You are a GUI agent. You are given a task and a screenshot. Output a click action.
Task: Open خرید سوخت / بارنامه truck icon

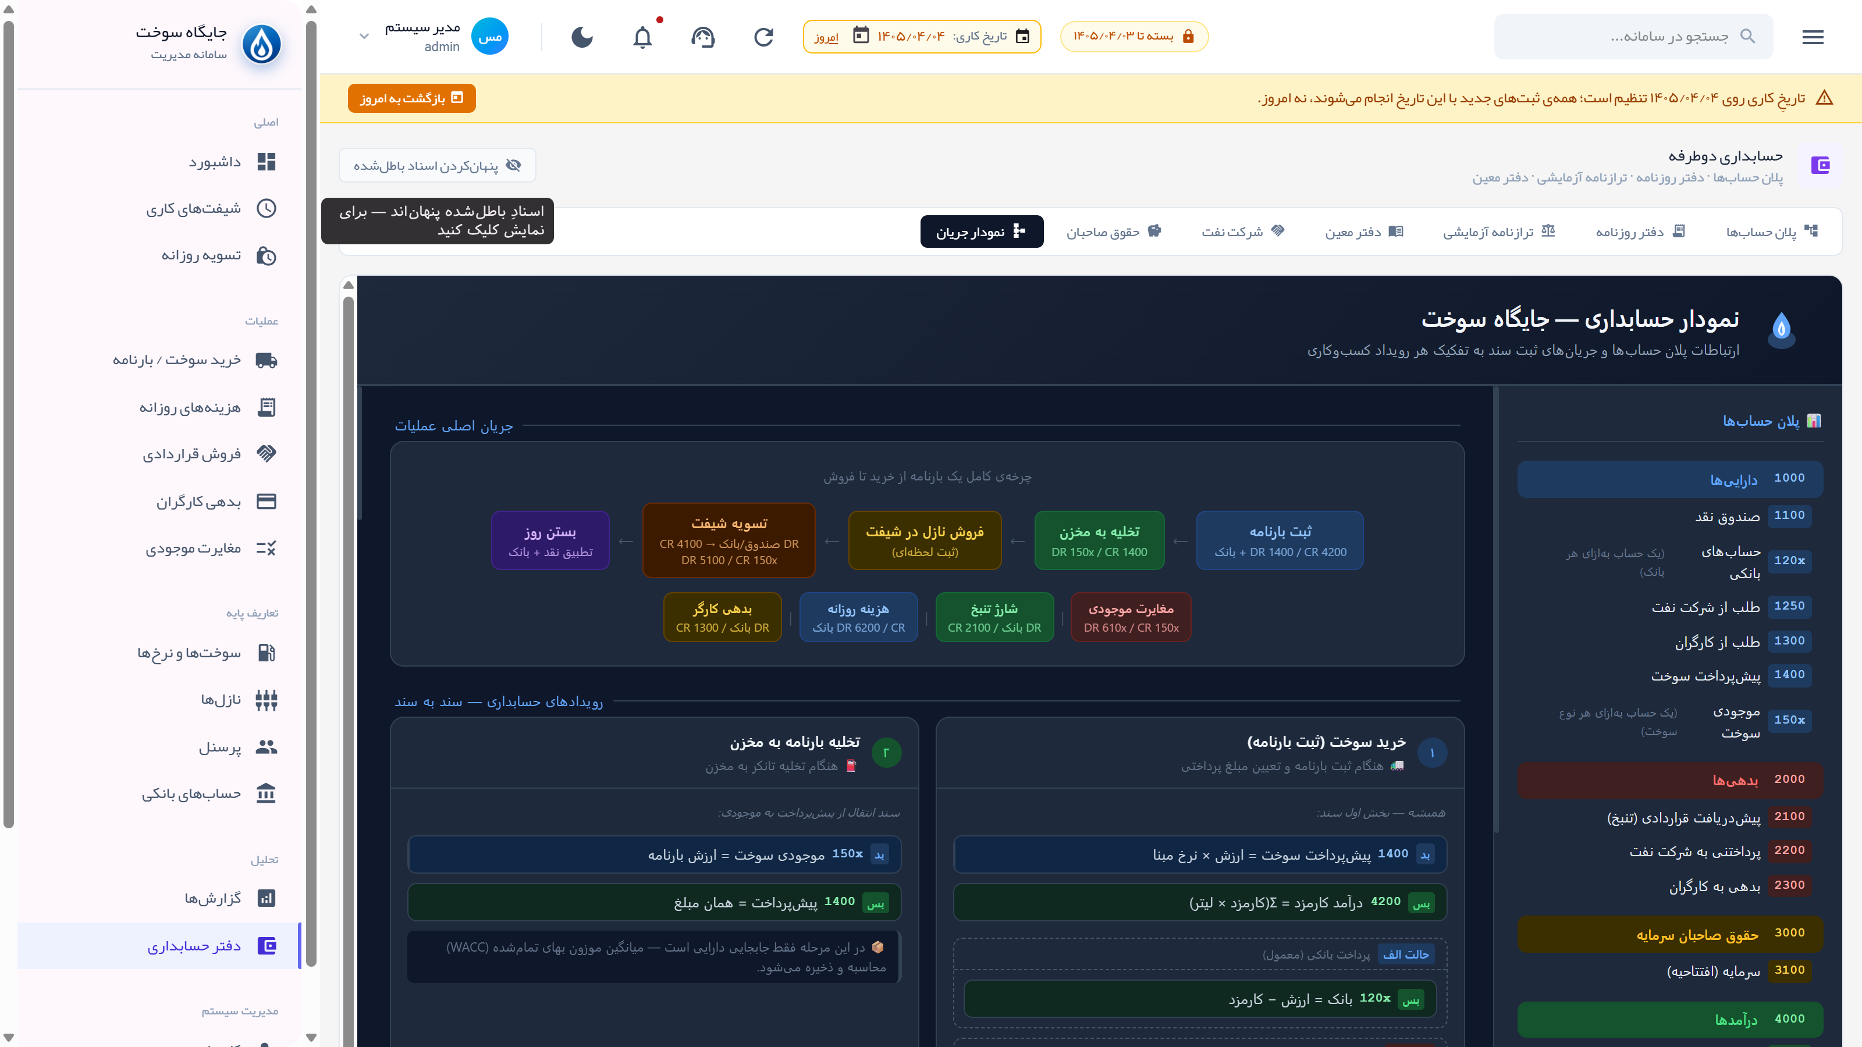[x=266, y=360]
